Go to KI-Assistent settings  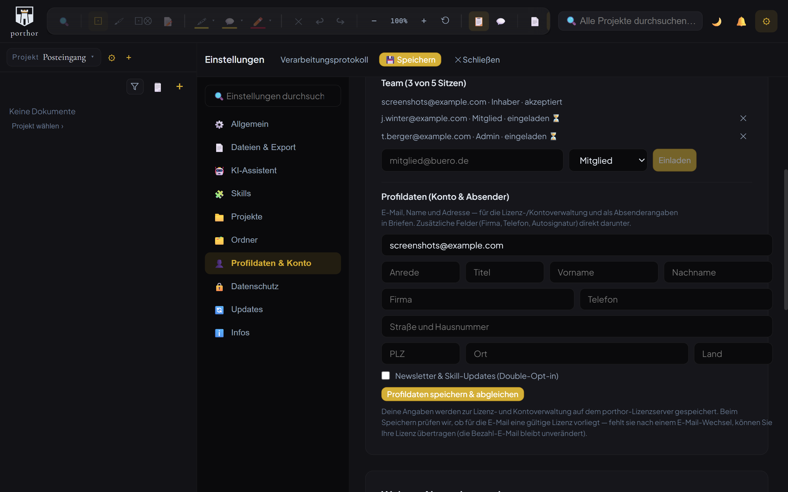(x=273, y=171)
